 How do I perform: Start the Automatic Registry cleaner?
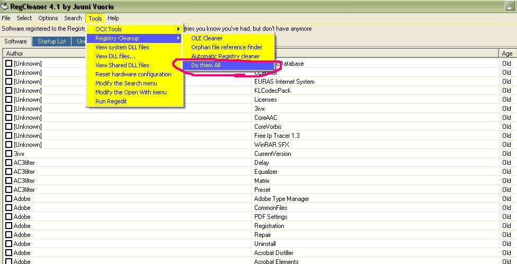(225, 56)
